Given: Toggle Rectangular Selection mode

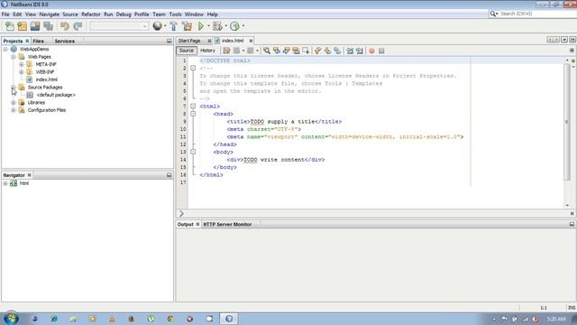Looking at the screenshot, I should pos(306,51).
